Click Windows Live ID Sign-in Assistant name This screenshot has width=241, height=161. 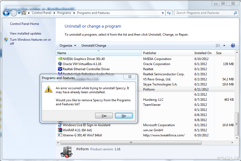[87, 125]
